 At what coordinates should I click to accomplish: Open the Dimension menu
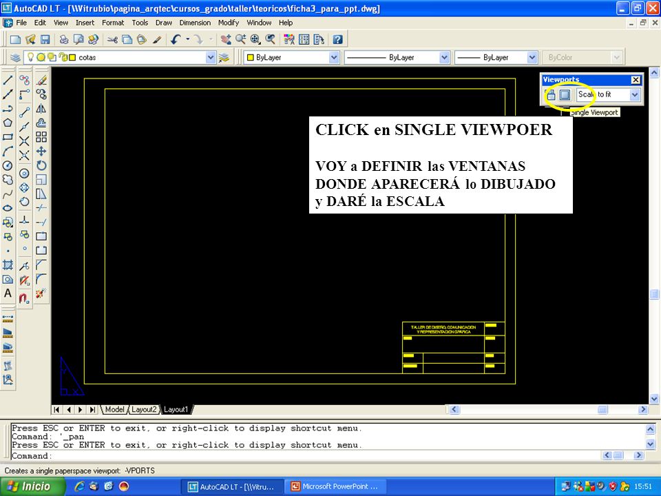(x=195, y=23)
